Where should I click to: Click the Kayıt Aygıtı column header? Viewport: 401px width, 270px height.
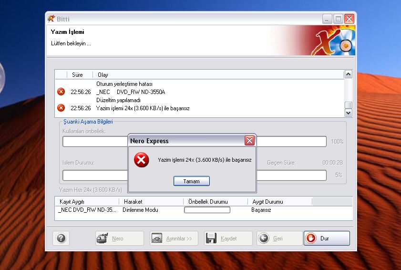pos(87,202)
